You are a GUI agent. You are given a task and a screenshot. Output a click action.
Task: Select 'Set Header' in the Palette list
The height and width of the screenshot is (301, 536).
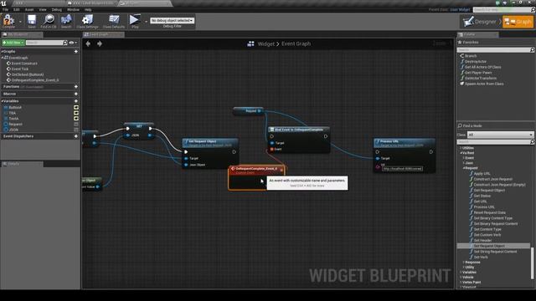click(x=482, y=240)
